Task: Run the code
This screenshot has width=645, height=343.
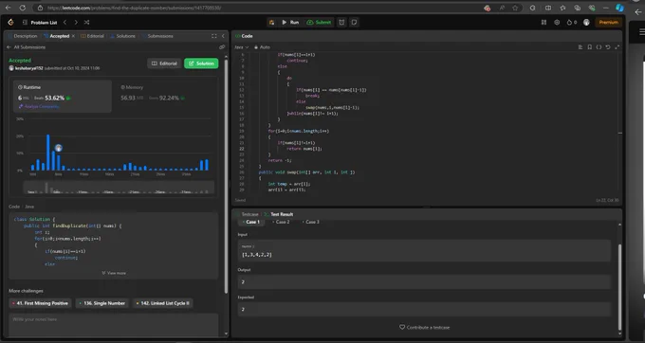Action: pyautogui.click(x=290, y=22)
